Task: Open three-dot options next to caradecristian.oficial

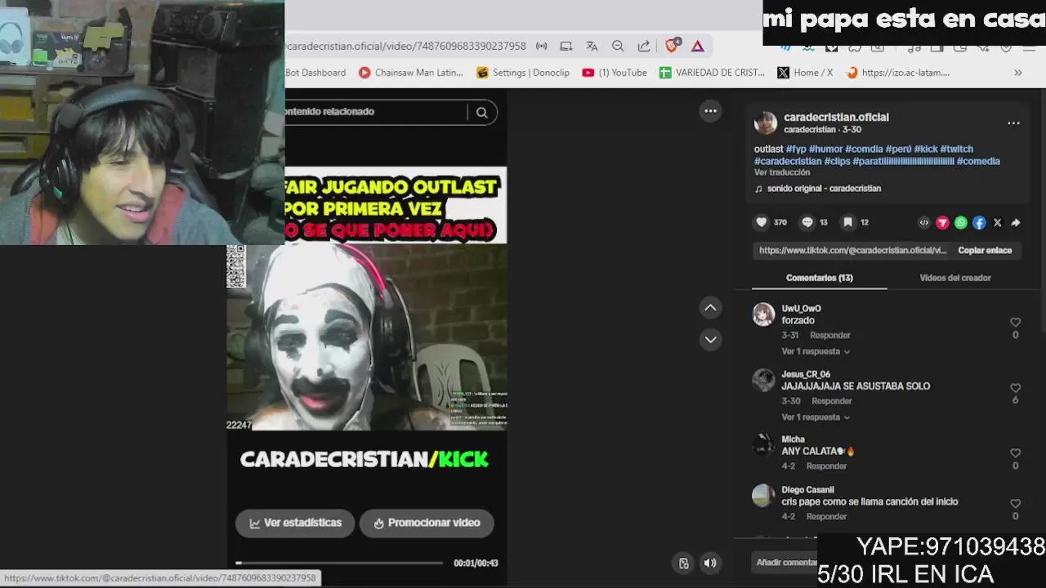Action: pyautogui.click(x=1013, y=123)
